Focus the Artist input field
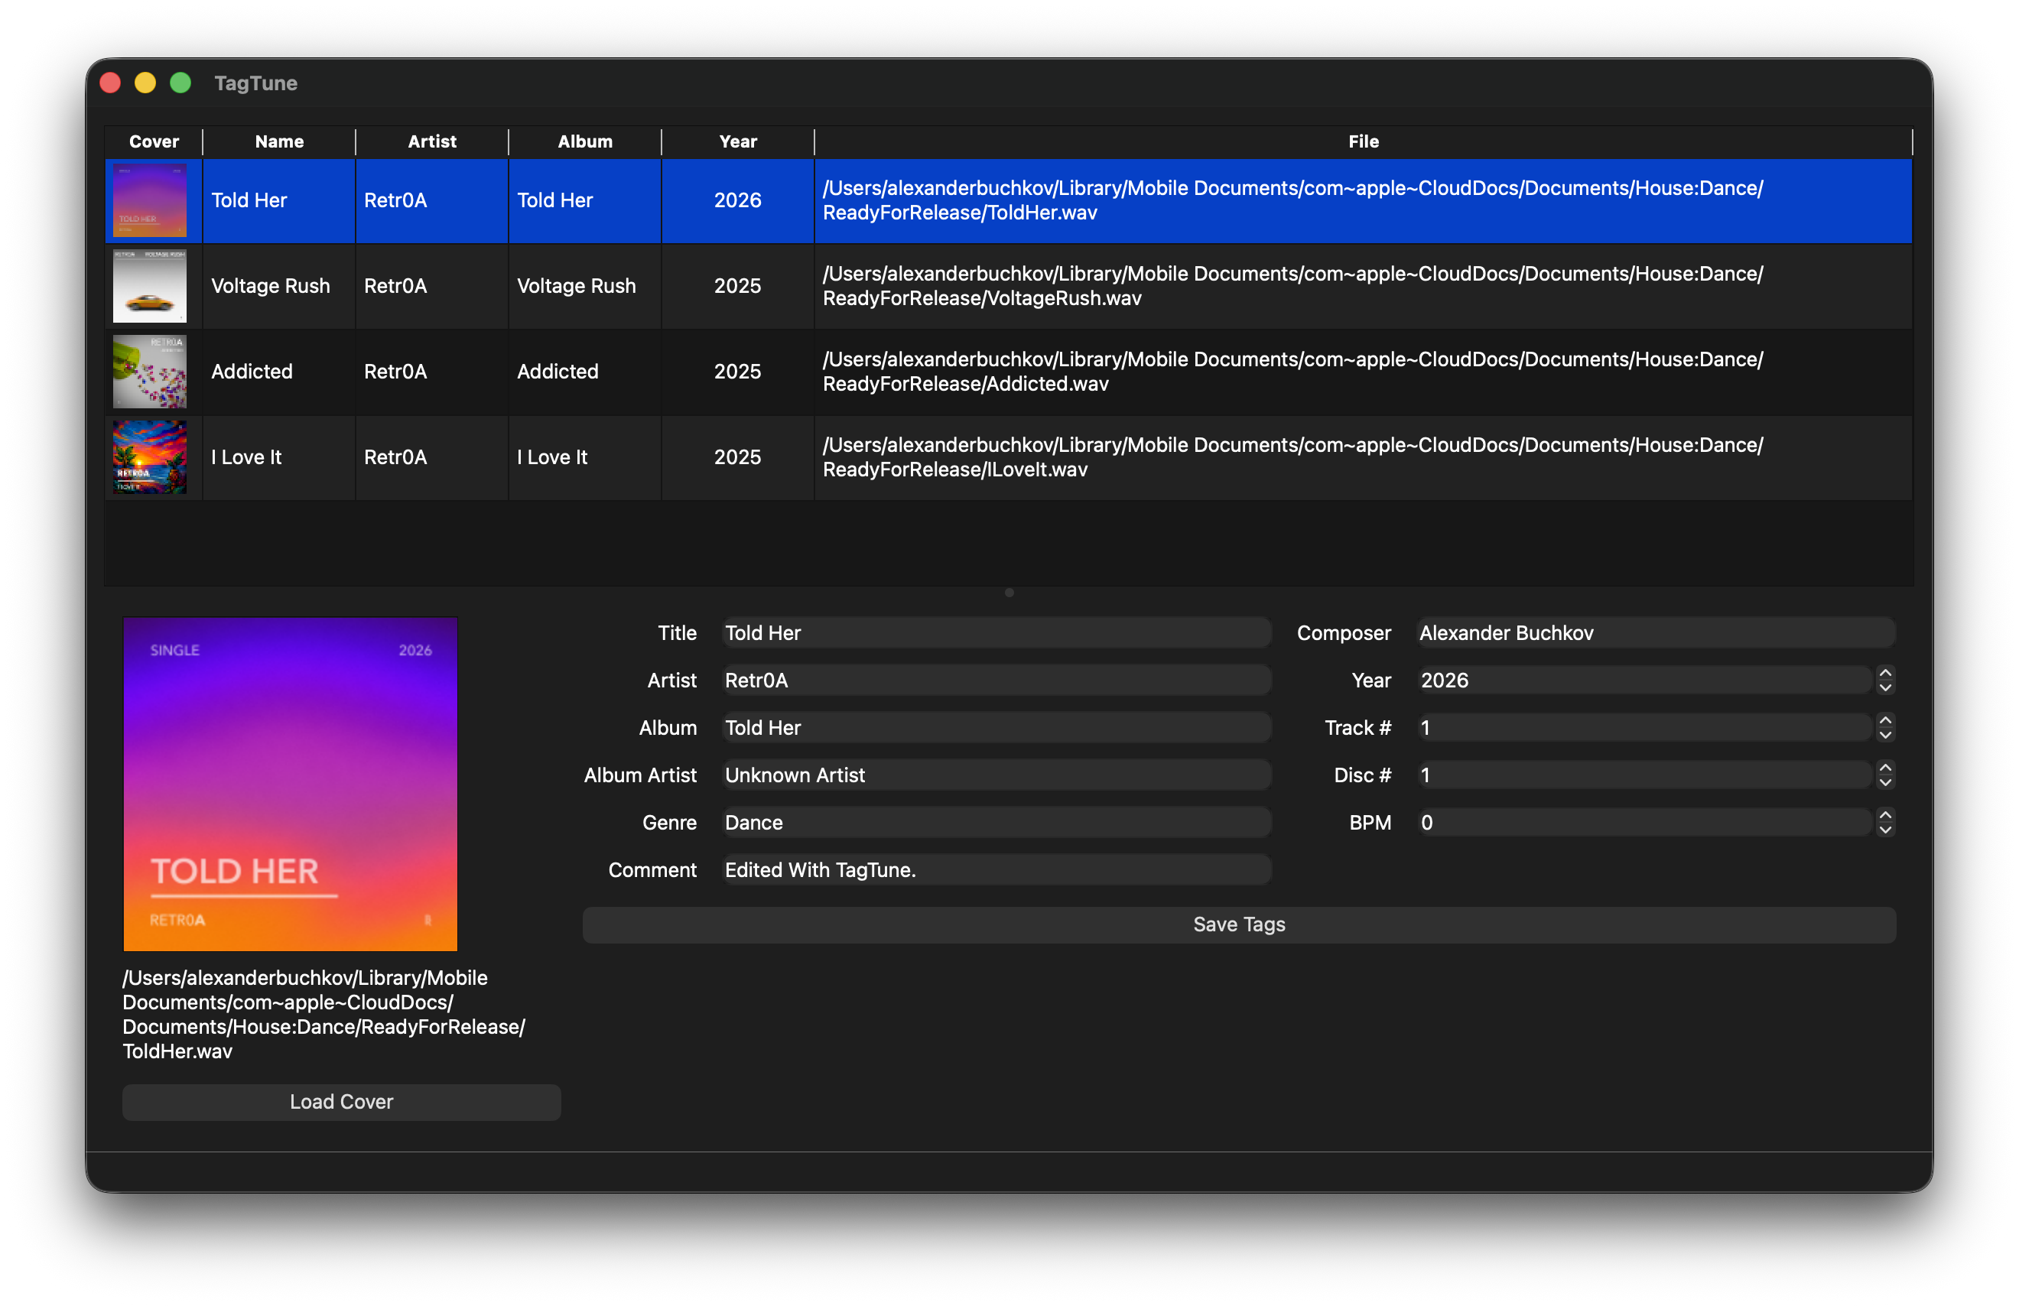 [x=996, y=681]
